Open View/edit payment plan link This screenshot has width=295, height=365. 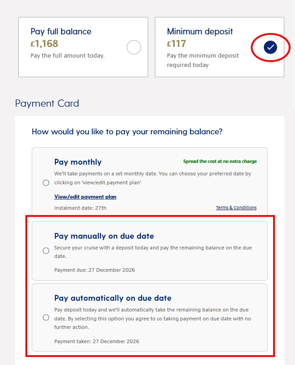tap(85, 197)
